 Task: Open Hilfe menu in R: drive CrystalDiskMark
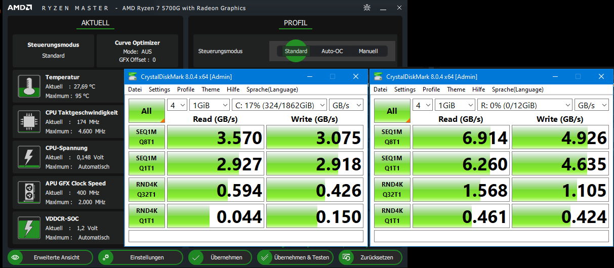pyautogui.click(x=479, y=90)
